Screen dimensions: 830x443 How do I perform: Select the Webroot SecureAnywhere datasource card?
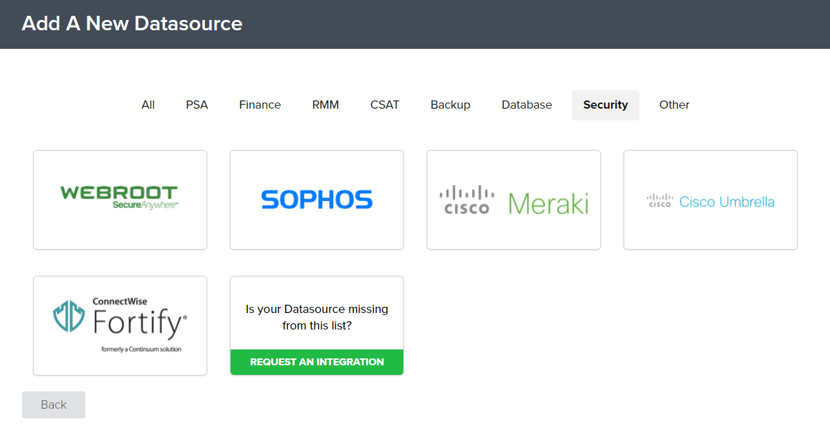pyautogui.click(x=120, y=199)
